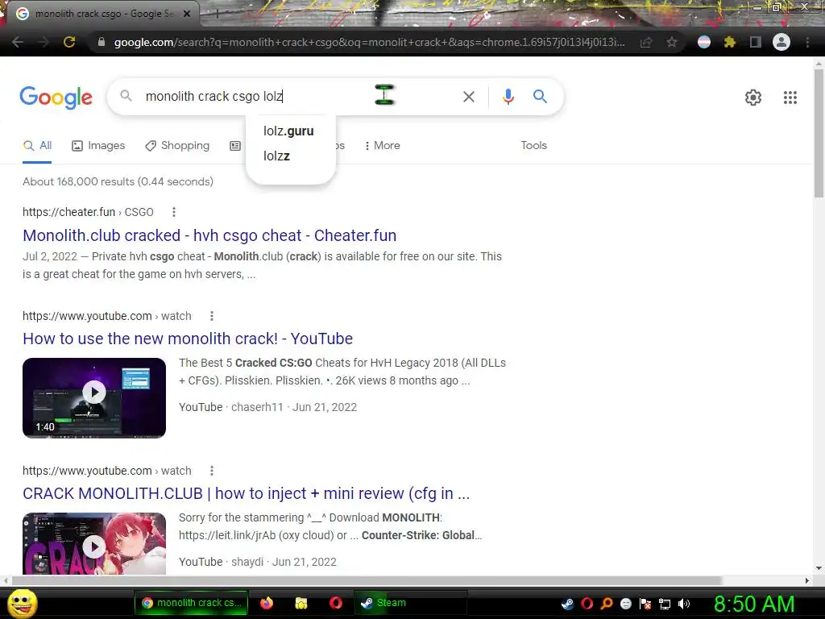Screen dimensions: 825x619
Task: Reload the page with refresh icon
Action: tap(69, 42)
